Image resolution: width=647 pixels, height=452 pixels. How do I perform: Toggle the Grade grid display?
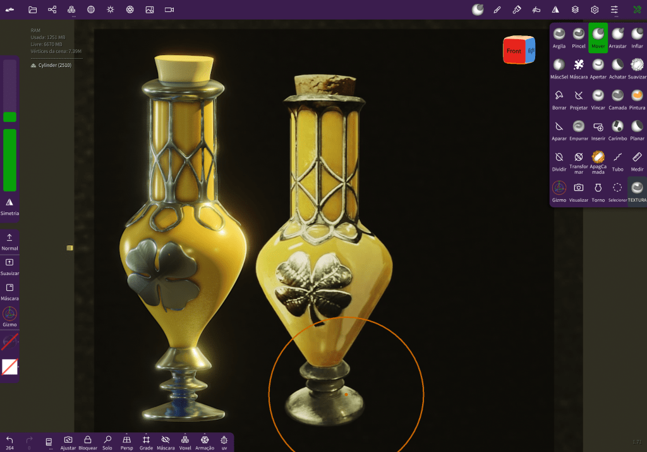(146, 442)
